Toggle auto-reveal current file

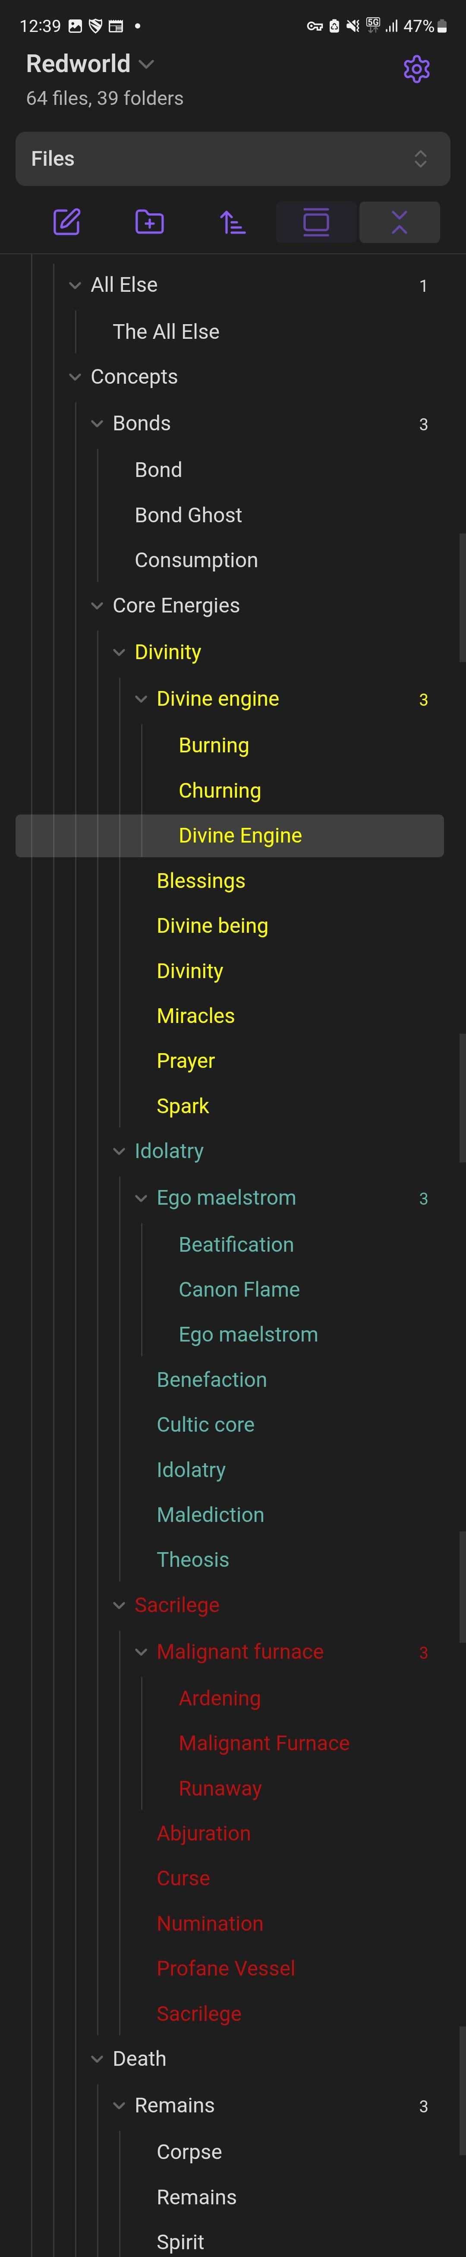point(316,223)
